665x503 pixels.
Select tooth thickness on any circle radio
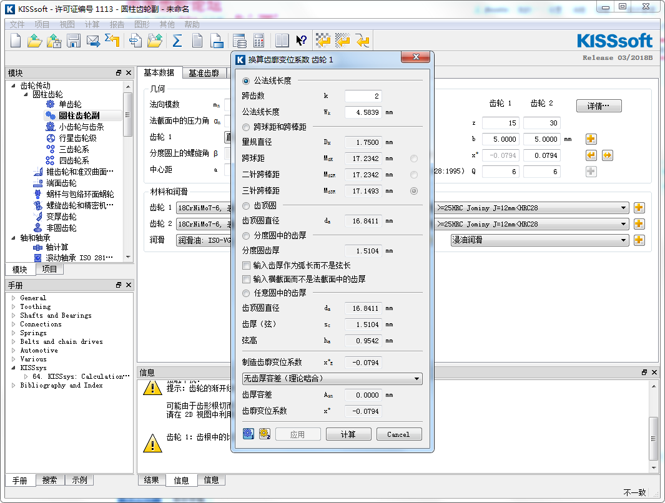(246, 293)
